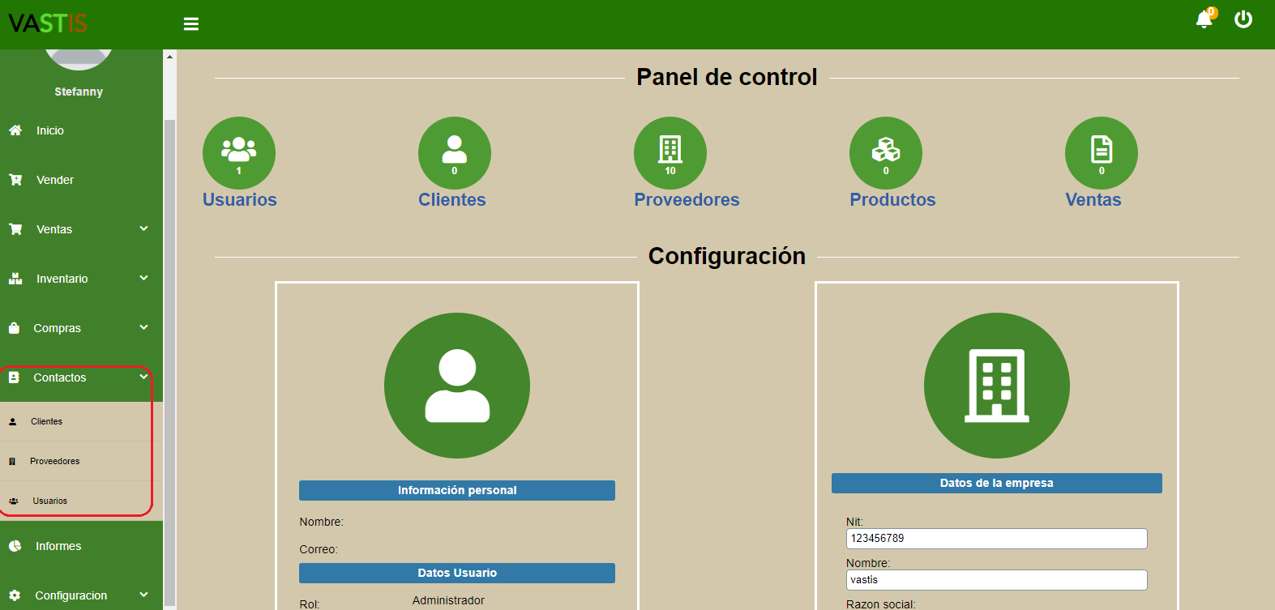The height and width of the screenshot is (610, 1275).
Task: Click the Administrador role text
Action: tap(448, 600)
